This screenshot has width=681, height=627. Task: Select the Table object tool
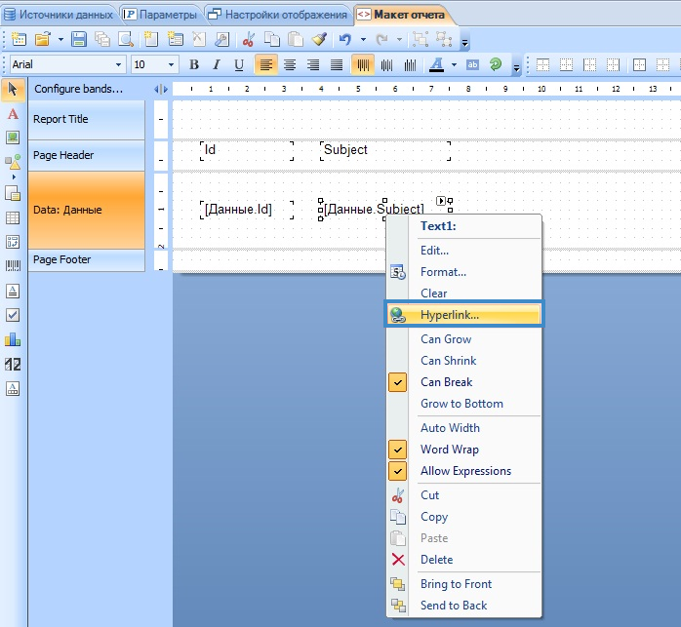pos(13,217)
